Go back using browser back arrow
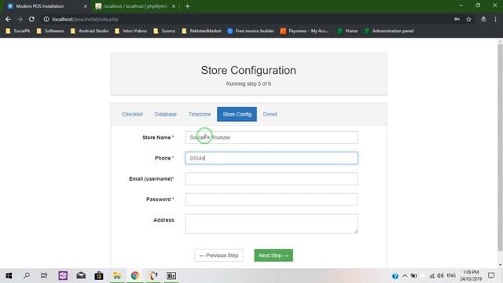 coord(8,19)
